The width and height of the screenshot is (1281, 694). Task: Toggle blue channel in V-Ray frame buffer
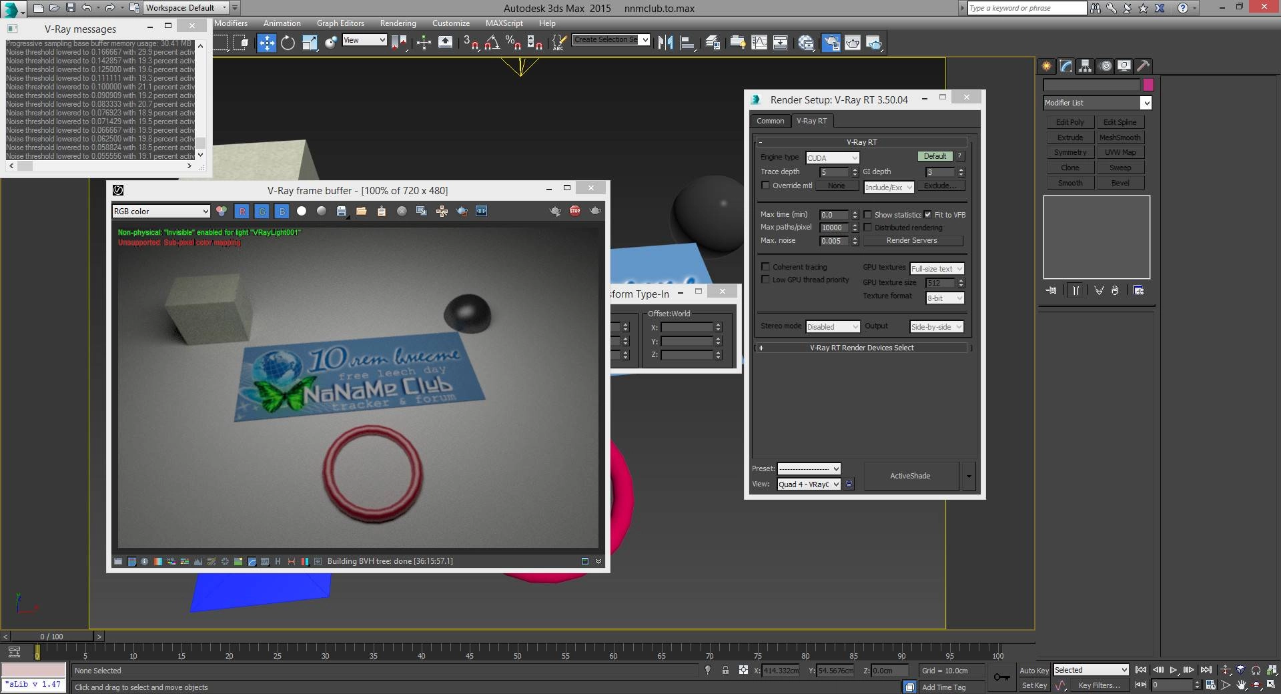pyautogui.click(x=282, y=211)
